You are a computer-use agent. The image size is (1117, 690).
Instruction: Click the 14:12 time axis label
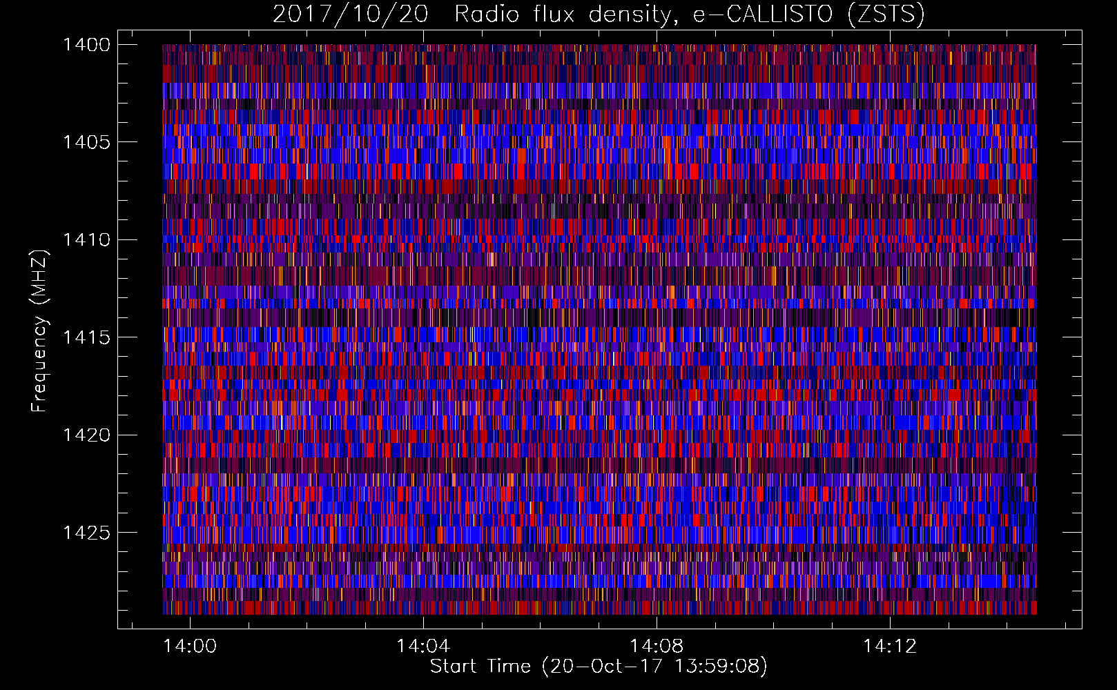(890, 646)
